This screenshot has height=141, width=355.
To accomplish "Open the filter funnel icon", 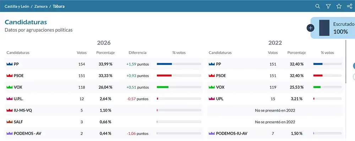I will (x=328, y=6).
